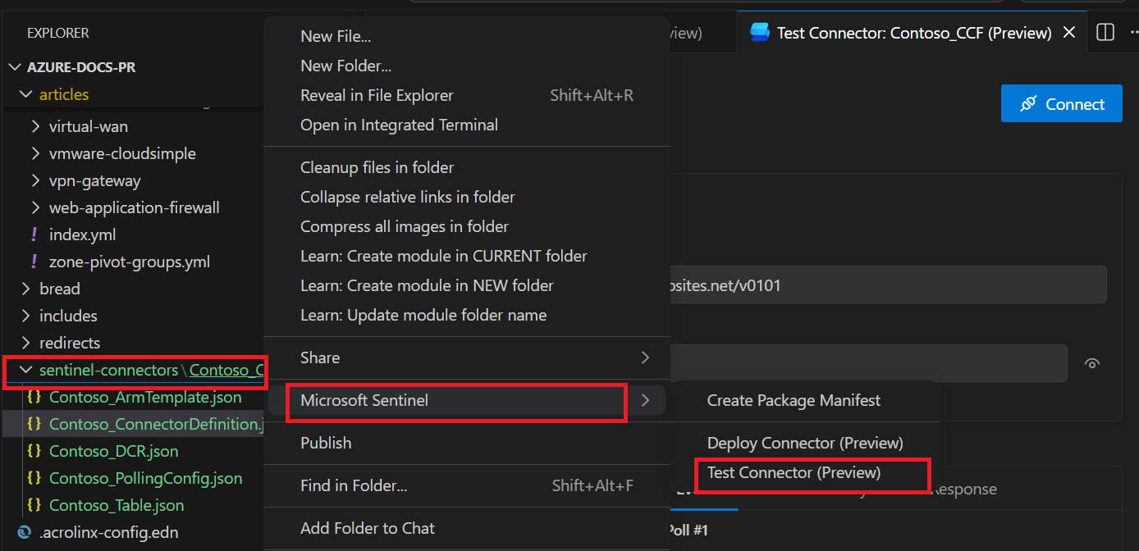Expand the virtual-wan folder

click(x=35, y=126)
